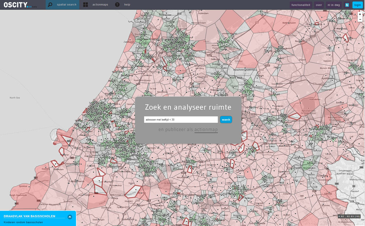Screen dimensions: 365x226
Task: Click the 'Beekbergen' map label
Action: point(327,90)
